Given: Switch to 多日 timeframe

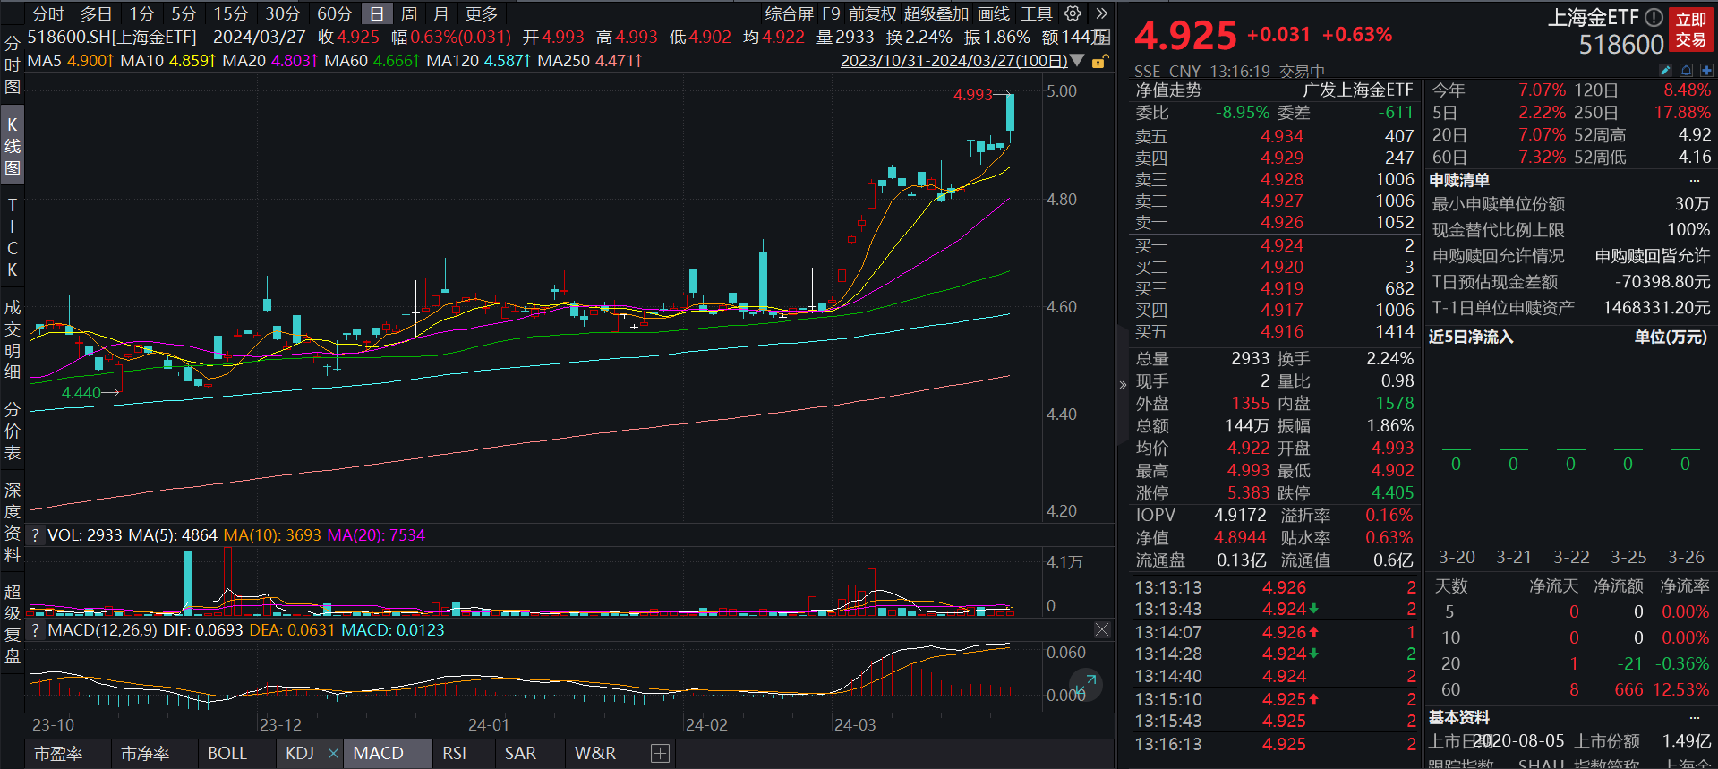Looking at the screenshot, I should click(96, 13).
